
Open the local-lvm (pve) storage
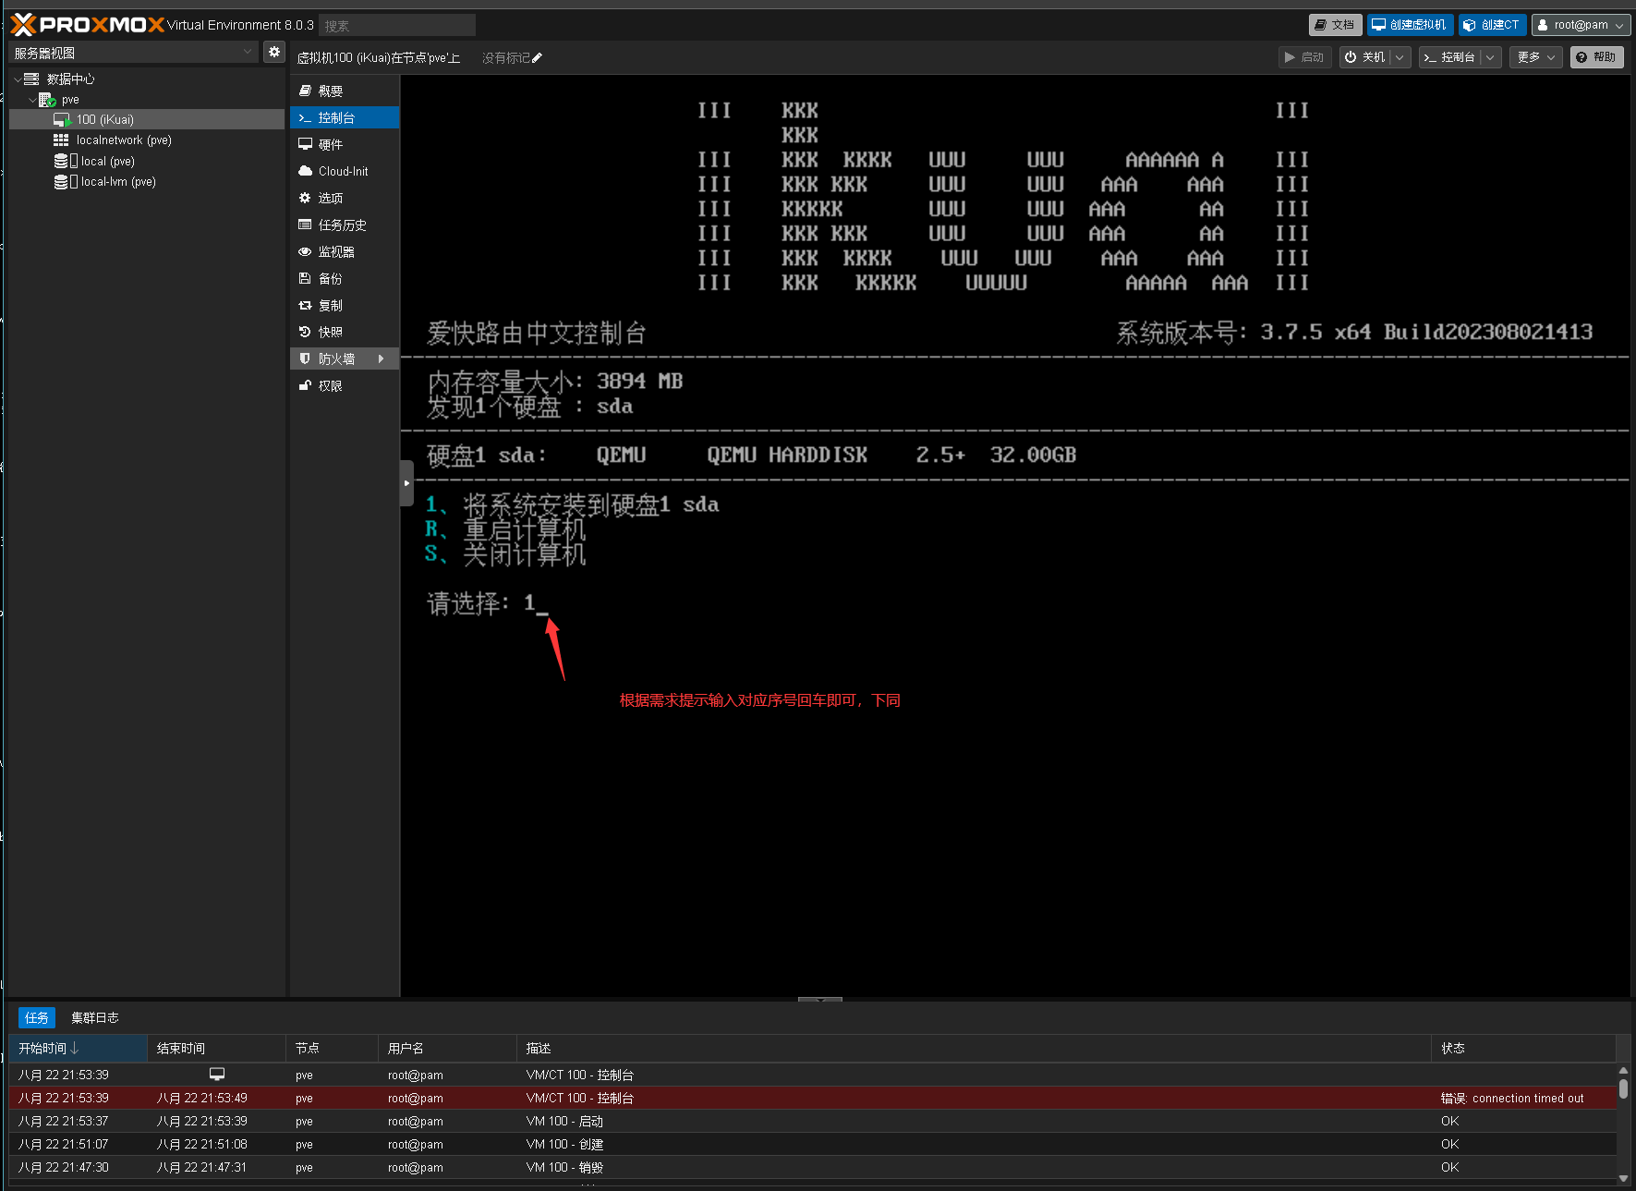click(117, 182)
